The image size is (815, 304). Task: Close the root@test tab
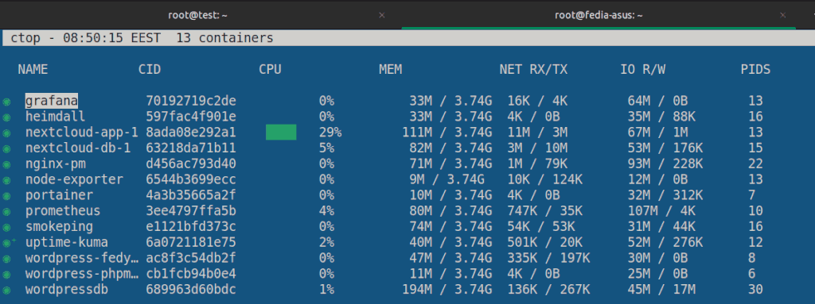click(381, 16)
